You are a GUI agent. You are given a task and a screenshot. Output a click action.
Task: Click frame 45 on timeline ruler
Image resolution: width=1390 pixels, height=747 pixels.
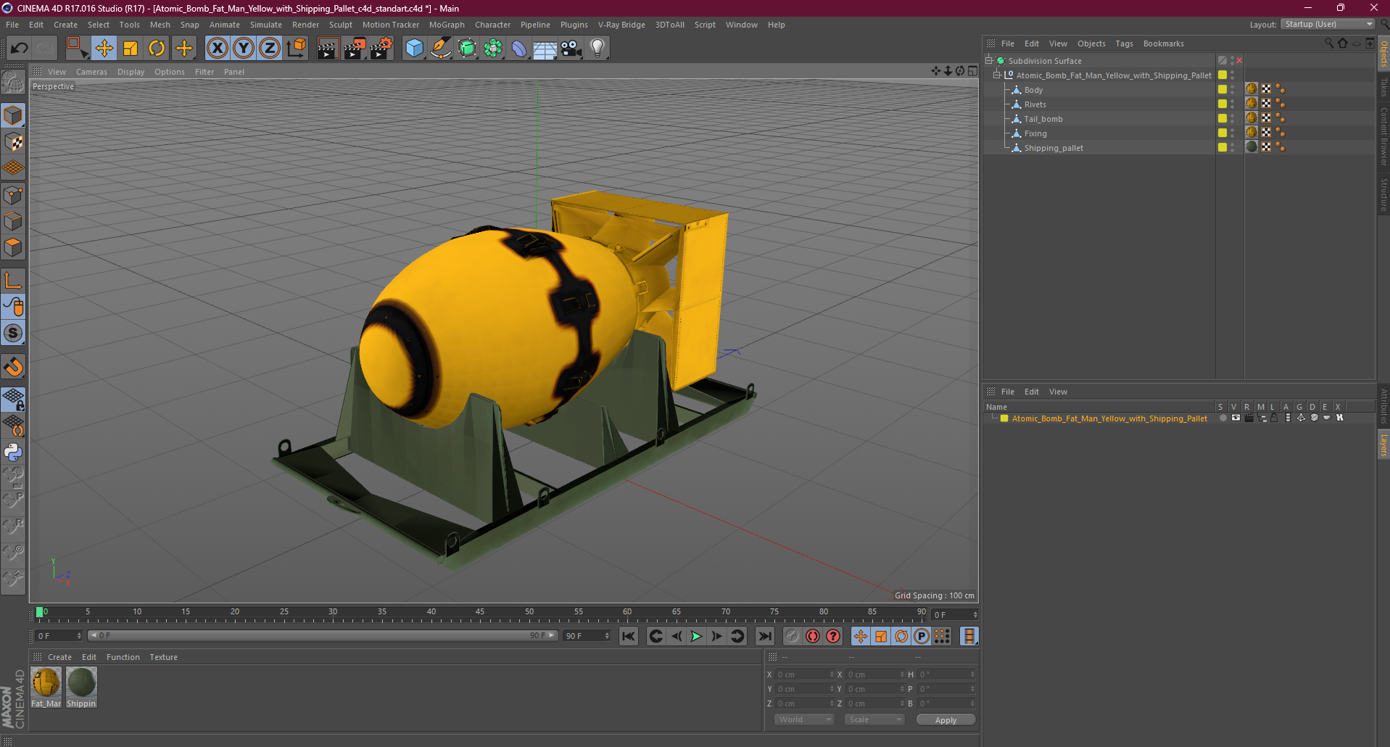click(479, 613)
